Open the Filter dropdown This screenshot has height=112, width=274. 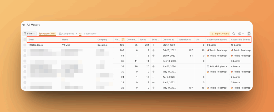point(29,34)
